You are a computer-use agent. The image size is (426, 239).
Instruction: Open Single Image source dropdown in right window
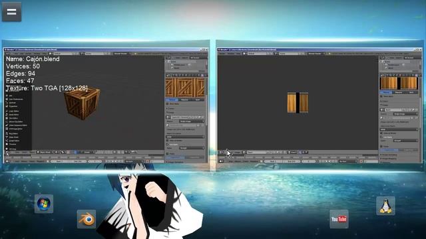point(405,114)
